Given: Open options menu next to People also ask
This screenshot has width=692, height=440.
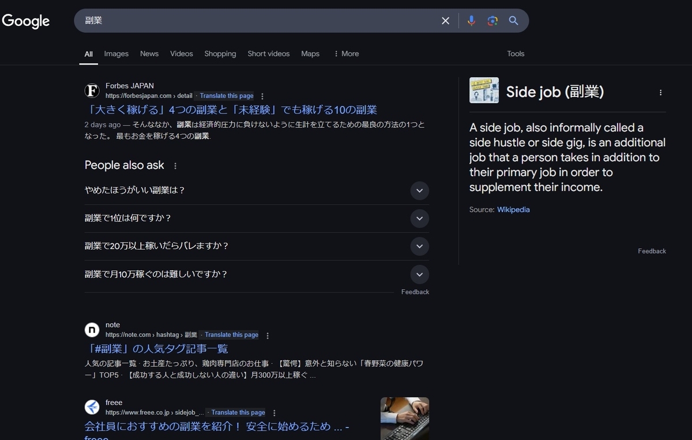Looking at the screenshot, I should [x=175, y=166].
